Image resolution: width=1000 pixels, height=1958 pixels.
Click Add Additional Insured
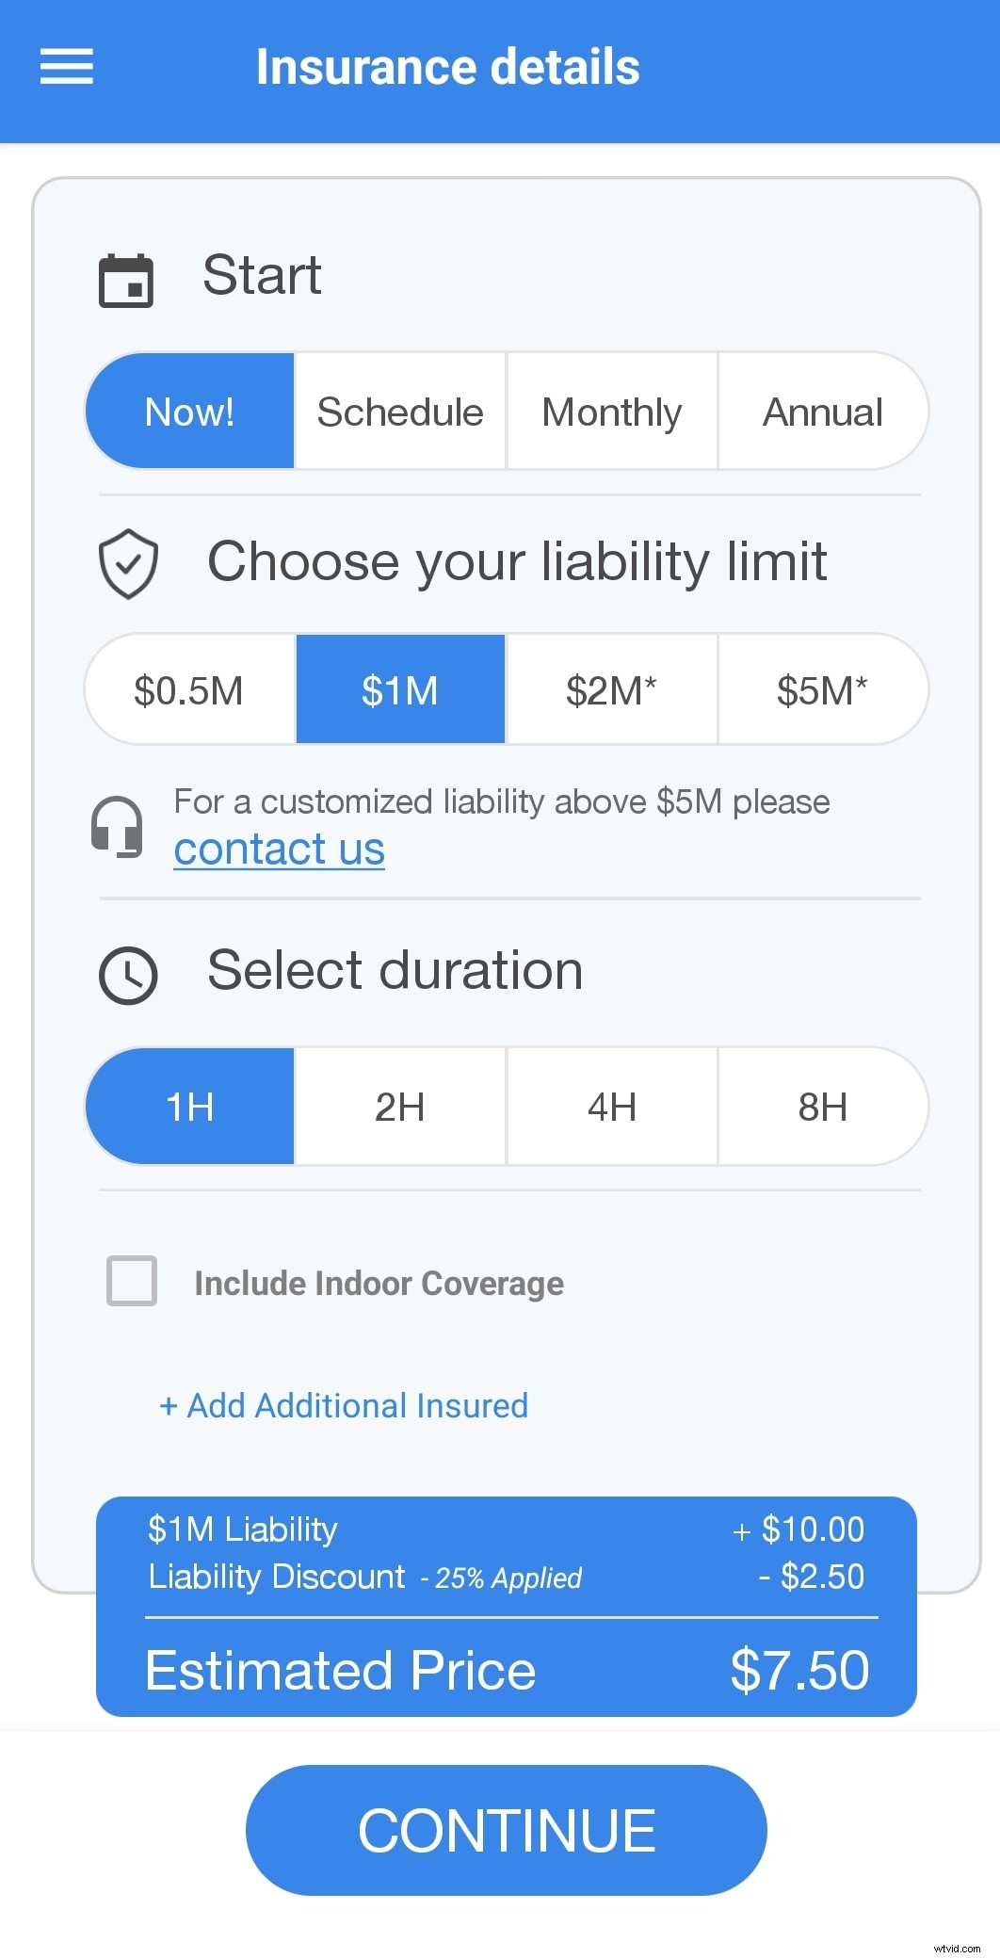343,1405
